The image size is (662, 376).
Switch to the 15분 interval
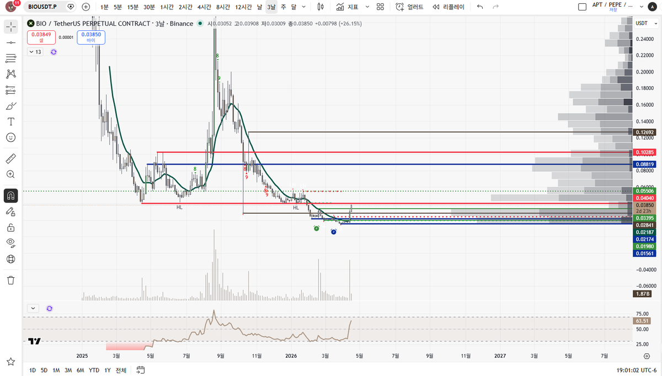coord(133,7)
